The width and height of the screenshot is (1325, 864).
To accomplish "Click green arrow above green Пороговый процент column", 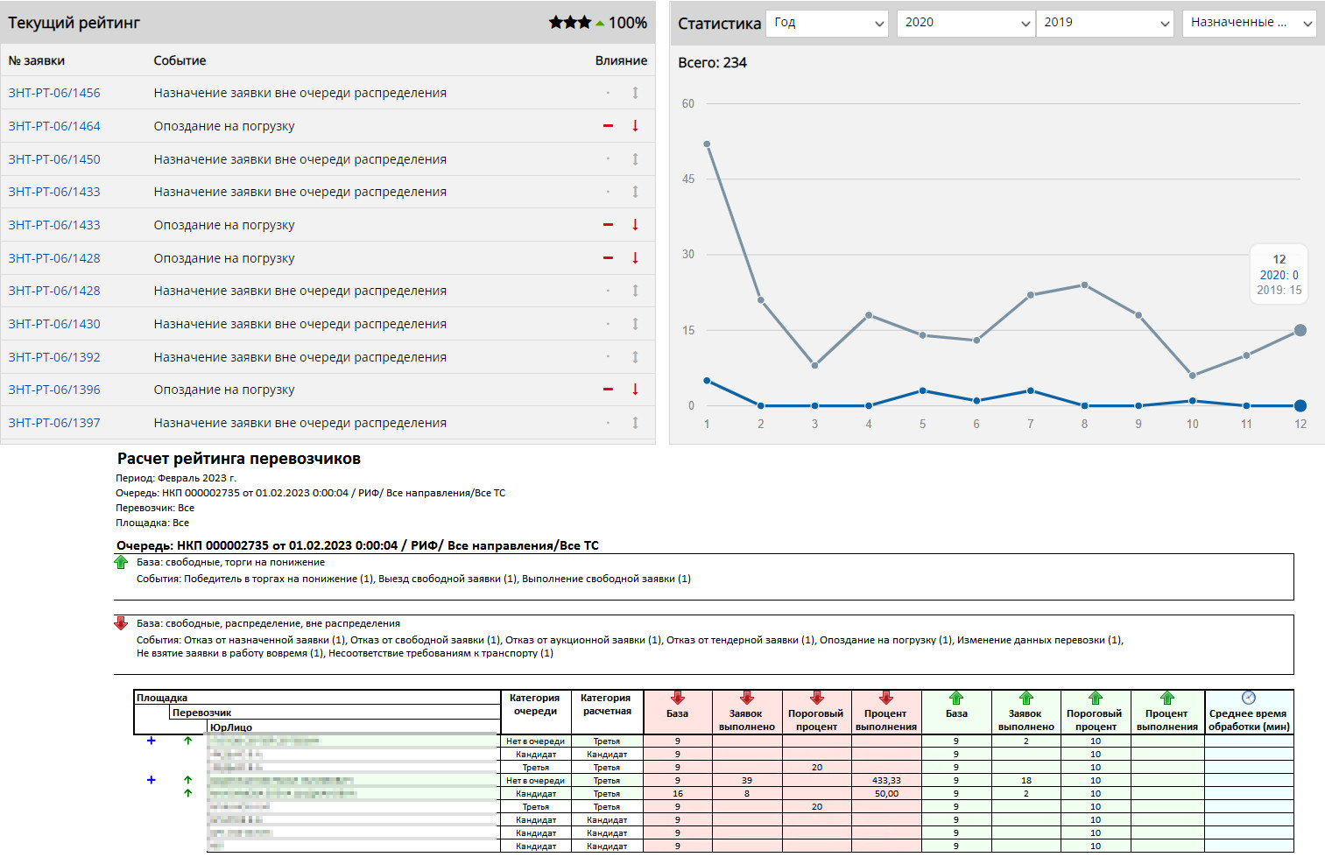I will point(1096,698).
